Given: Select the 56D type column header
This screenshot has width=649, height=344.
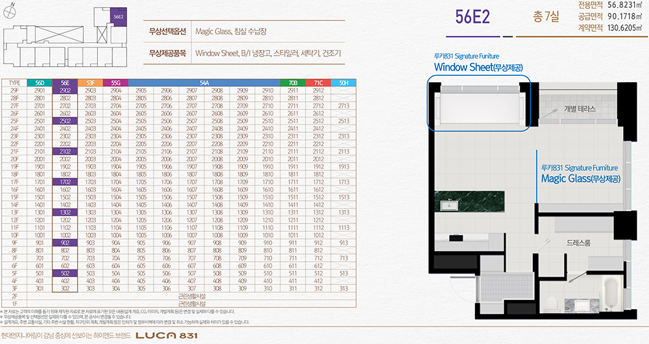Looking at the screenshot, I should 40,83.
